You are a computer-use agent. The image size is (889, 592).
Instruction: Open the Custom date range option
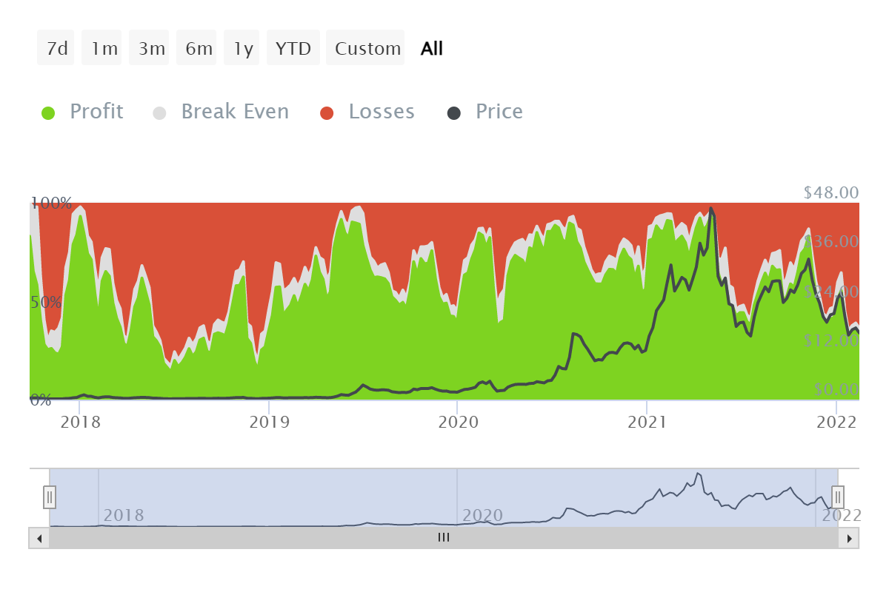click(367, 49)
